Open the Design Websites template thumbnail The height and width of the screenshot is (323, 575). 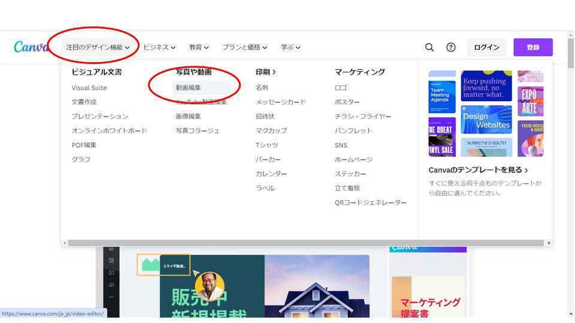click(x=486, y=120)
